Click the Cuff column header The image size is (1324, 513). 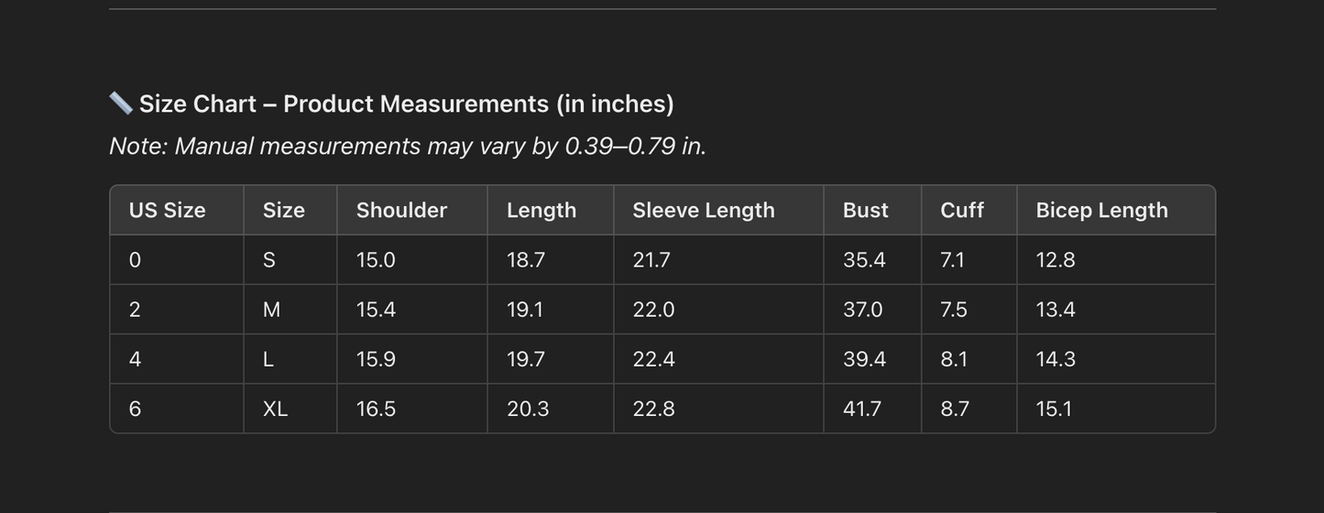coord(961,210)
